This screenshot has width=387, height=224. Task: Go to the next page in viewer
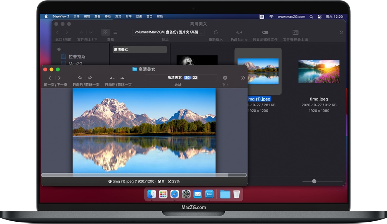tap(59, 78)
